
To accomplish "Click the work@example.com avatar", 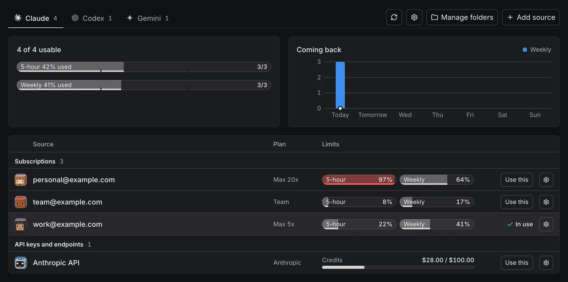I will coord(21,224).
